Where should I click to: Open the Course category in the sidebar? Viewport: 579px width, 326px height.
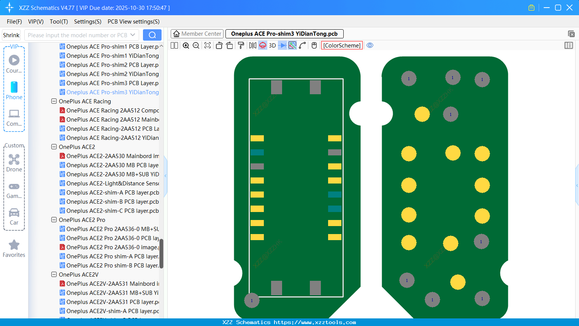tap(14, 64)
